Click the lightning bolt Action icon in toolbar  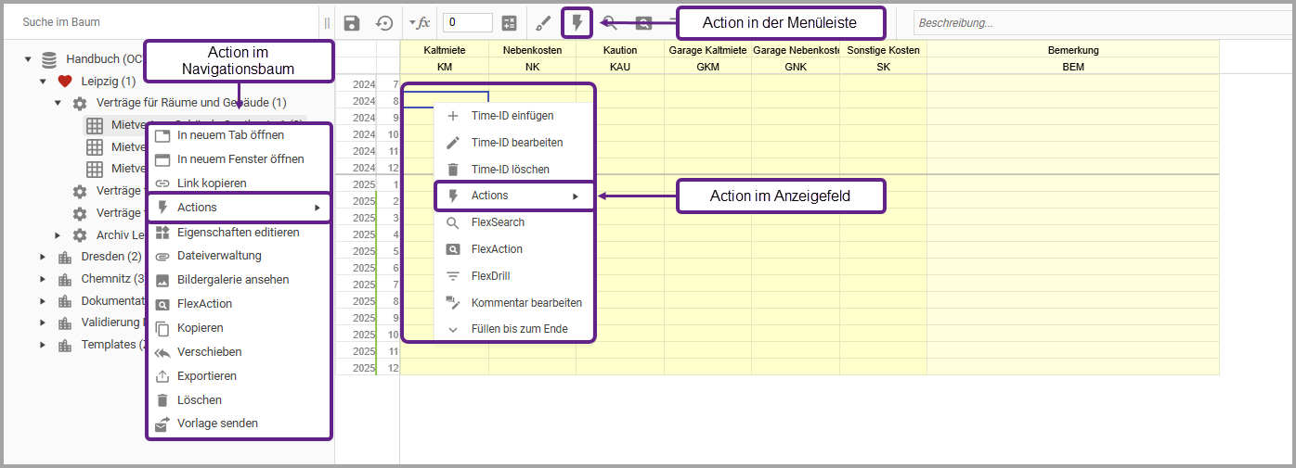click(577, 22)
